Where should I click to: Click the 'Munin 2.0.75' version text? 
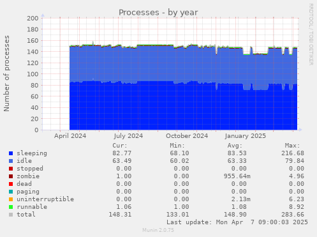pos(158,230)
